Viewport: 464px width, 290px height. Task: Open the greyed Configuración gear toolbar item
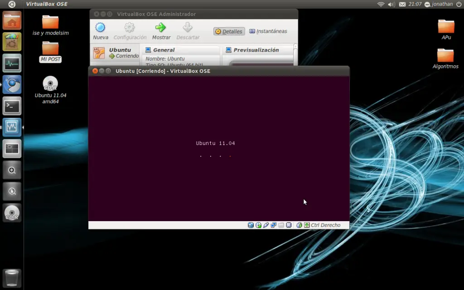pyautogui.click(x=130, y=31)
